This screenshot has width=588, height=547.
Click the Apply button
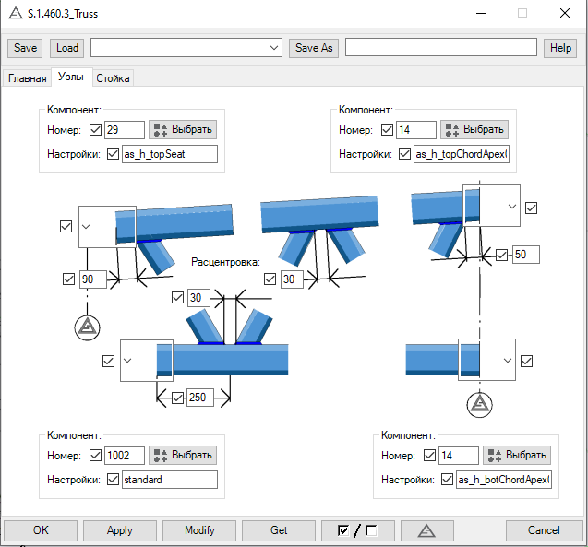[x=119, y=530]
